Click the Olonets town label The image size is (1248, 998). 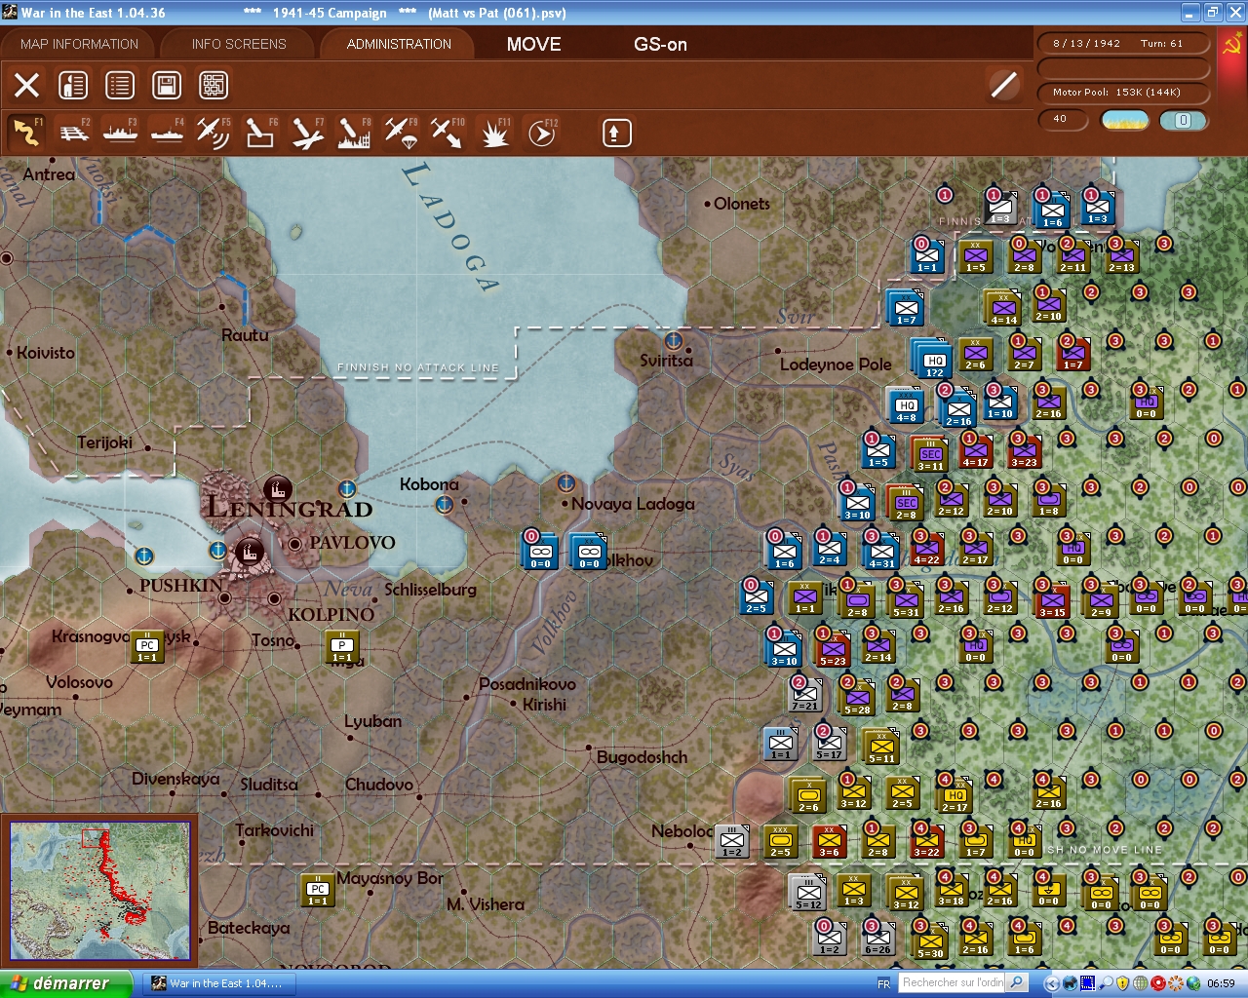742,204
